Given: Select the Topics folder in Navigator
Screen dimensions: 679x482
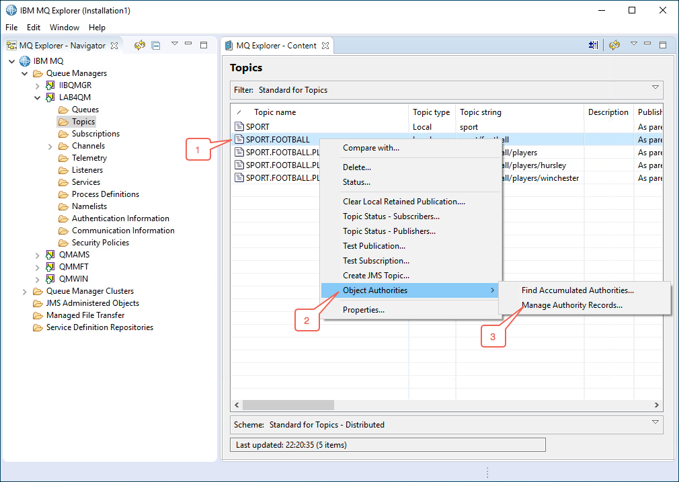Looking at the screenshot, I should (x=83, y=122).
